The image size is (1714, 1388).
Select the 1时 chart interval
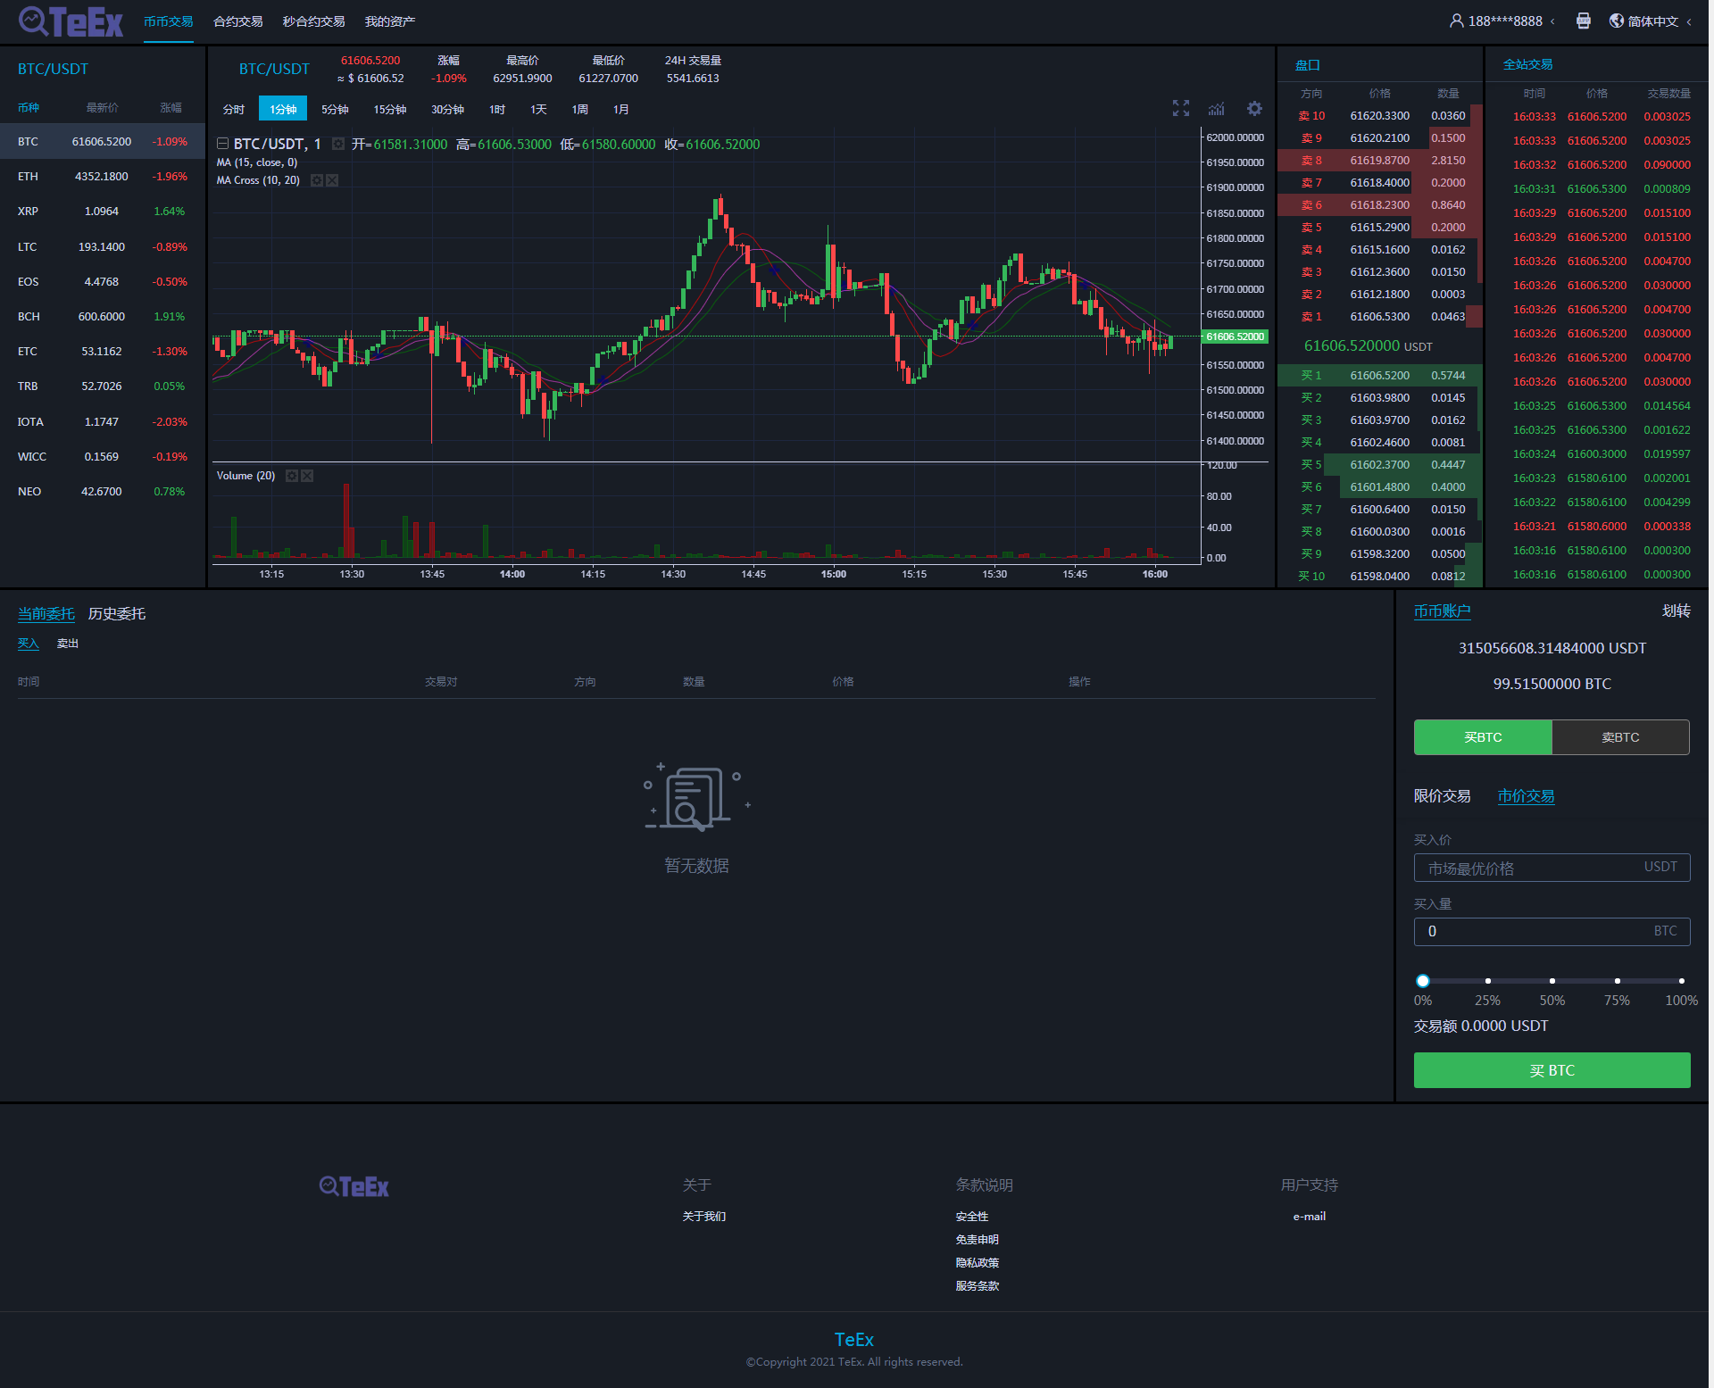[497, 109]
